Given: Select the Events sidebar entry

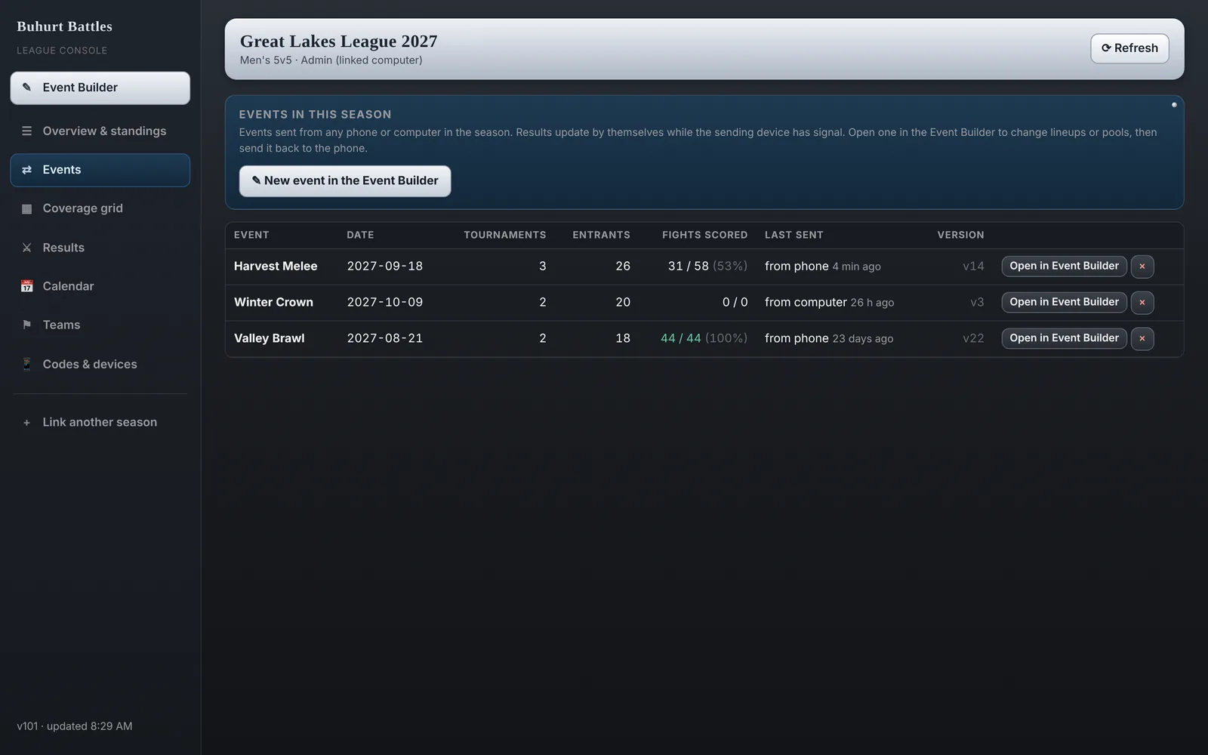Looking at the screenshot, I should [100, 170].
